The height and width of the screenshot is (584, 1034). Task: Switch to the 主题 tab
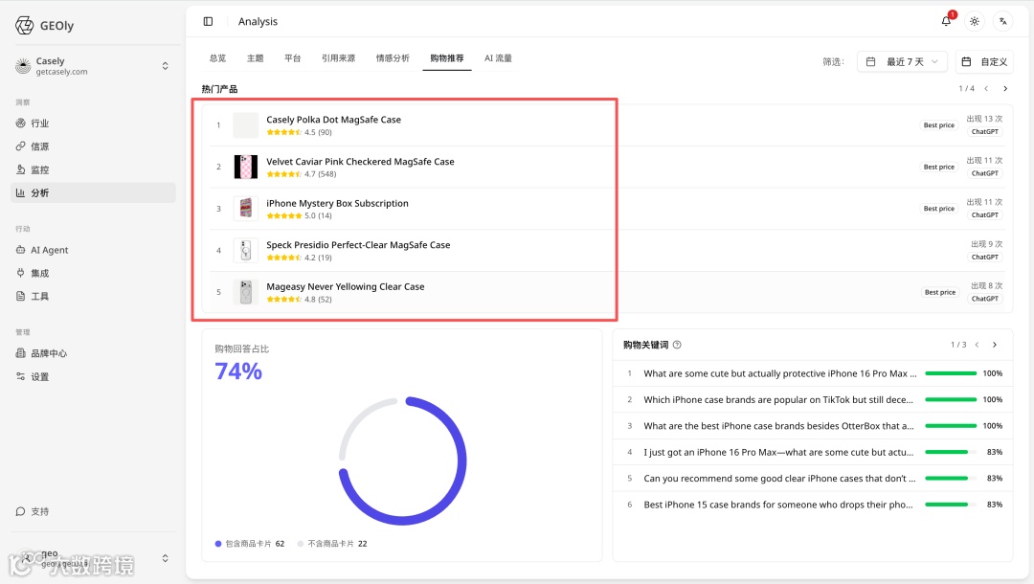point(256,58)
